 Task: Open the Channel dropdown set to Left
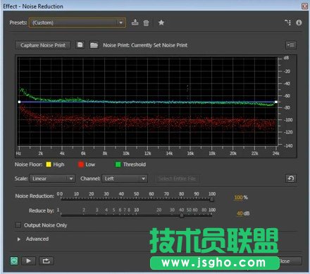(125, 179)
